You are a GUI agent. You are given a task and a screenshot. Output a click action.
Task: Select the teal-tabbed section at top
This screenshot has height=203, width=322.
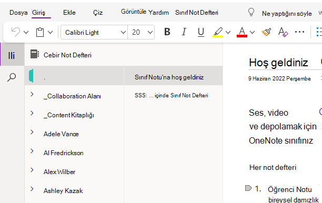(x=74, y=76)
